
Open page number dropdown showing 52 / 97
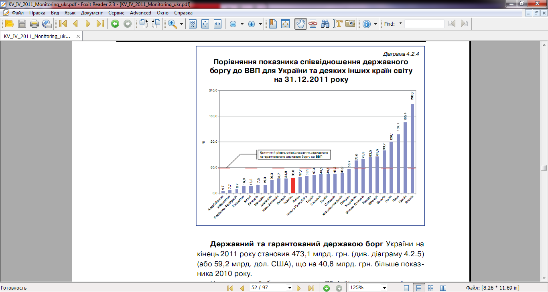tap(290, 288)
